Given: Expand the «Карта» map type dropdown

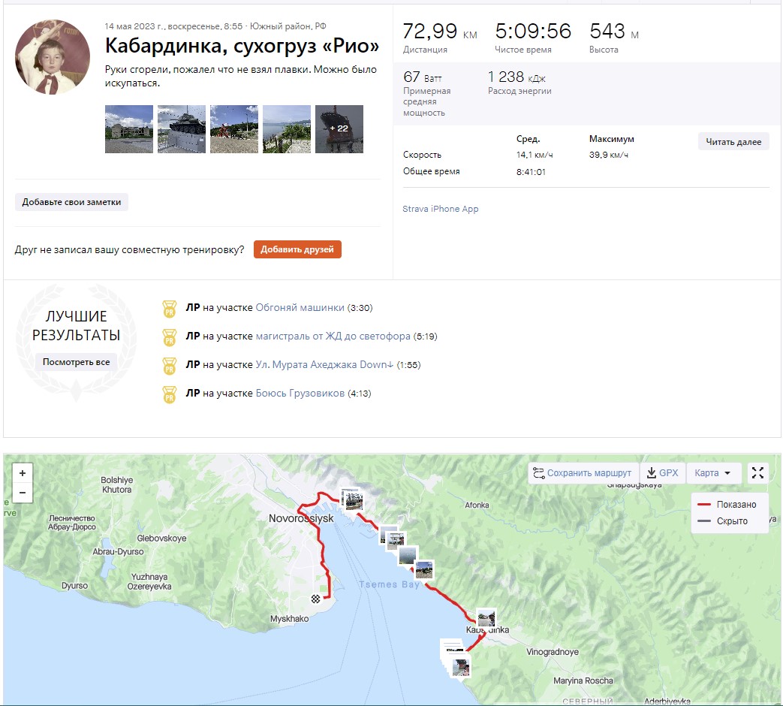Looking at the screenshot, I should [x=712, y=473].
